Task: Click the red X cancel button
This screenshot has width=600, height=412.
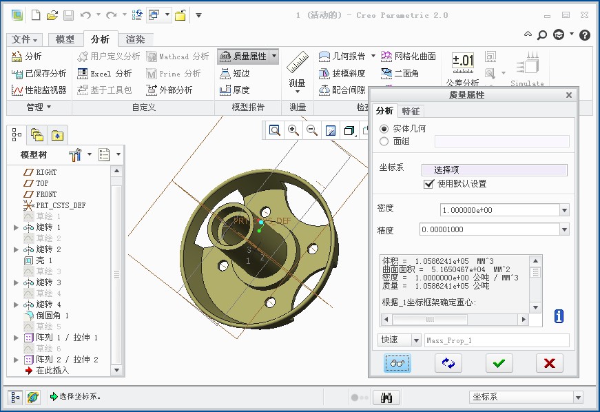Action: (x=549, y=363)
